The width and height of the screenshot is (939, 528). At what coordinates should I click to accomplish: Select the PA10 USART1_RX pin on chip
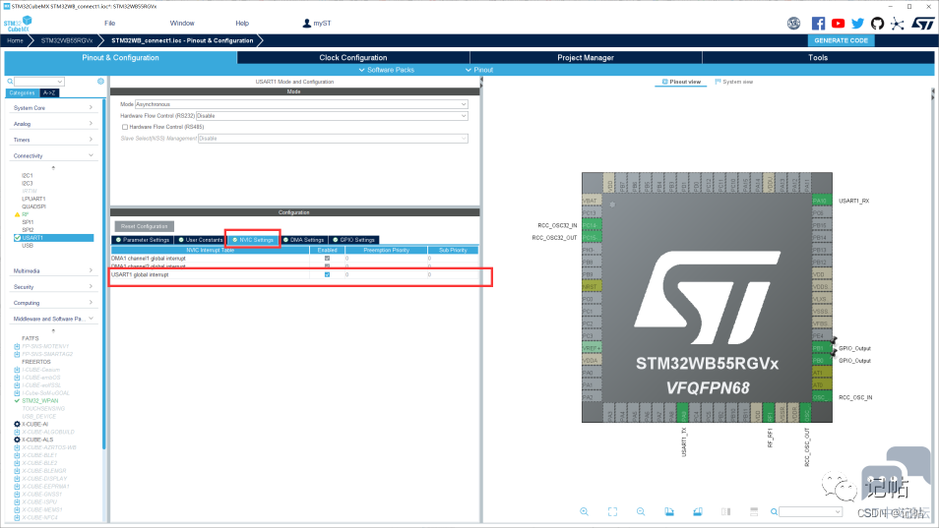821,201
